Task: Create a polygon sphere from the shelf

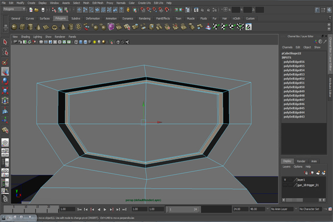Action: 14,27
